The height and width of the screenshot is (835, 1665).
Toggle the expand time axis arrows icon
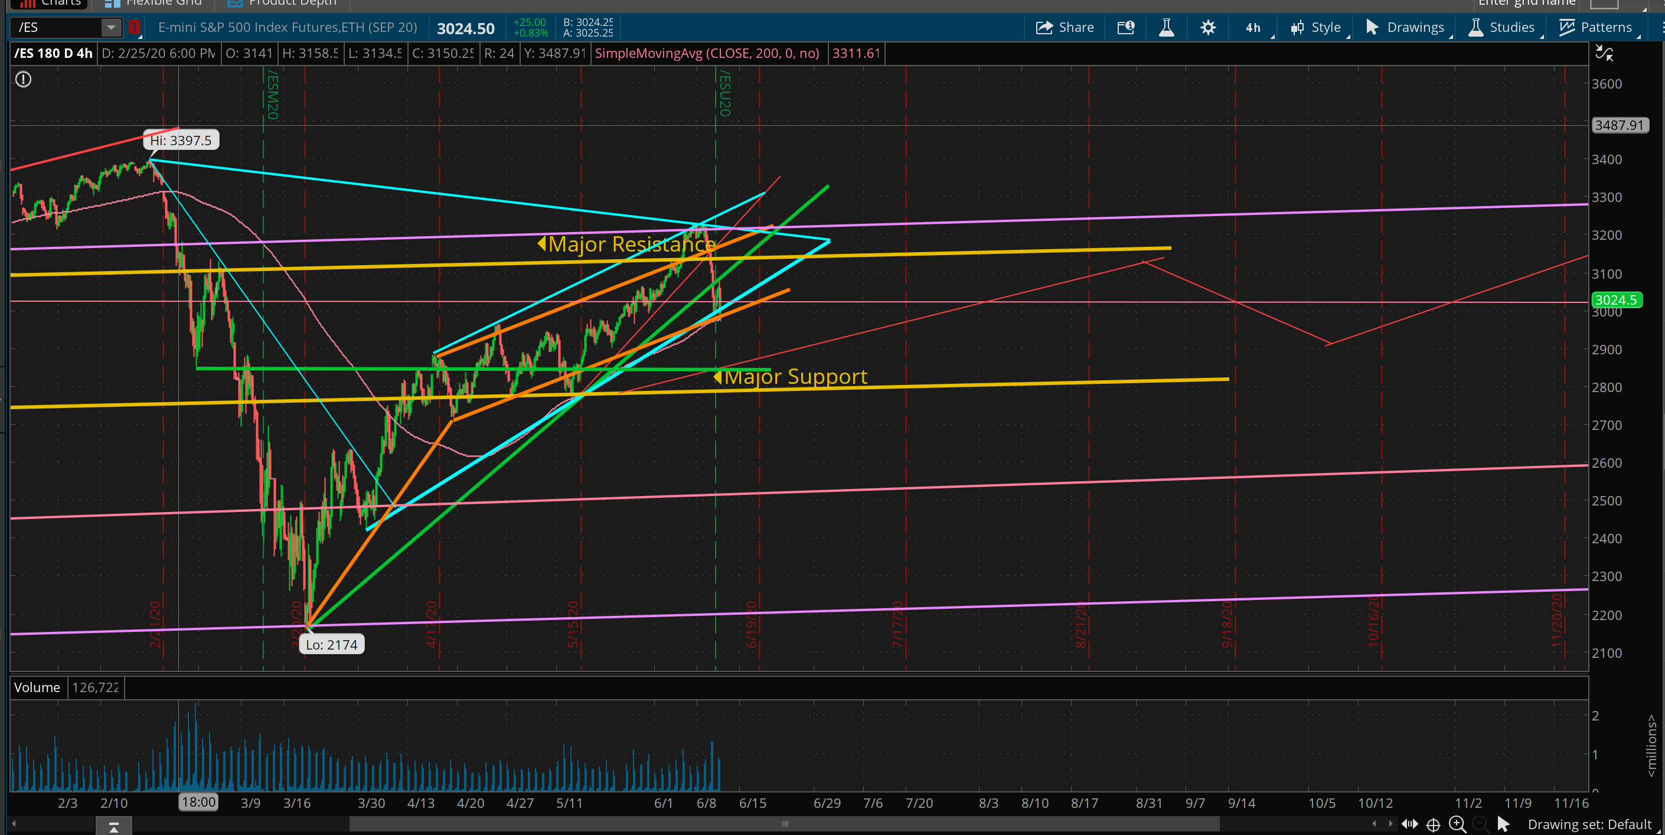click(x=1410, y=824)
